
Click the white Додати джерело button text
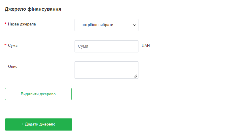pyautogui.click(x=40, y=124)
